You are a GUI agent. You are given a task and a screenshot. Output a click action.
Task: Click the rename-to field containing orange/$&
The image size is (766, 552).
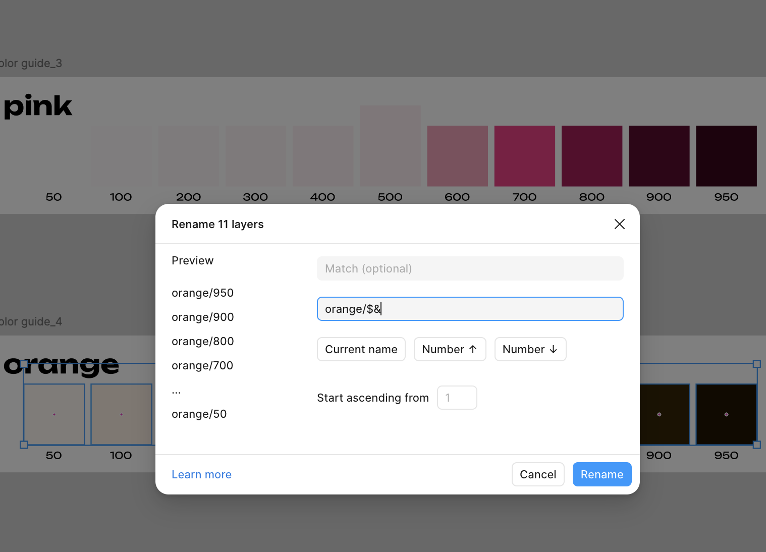tap(470, 309)
